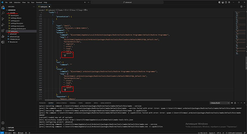Expand the OUTLINE section
Viewport: 247px width, 134px height.
(22, 128)
